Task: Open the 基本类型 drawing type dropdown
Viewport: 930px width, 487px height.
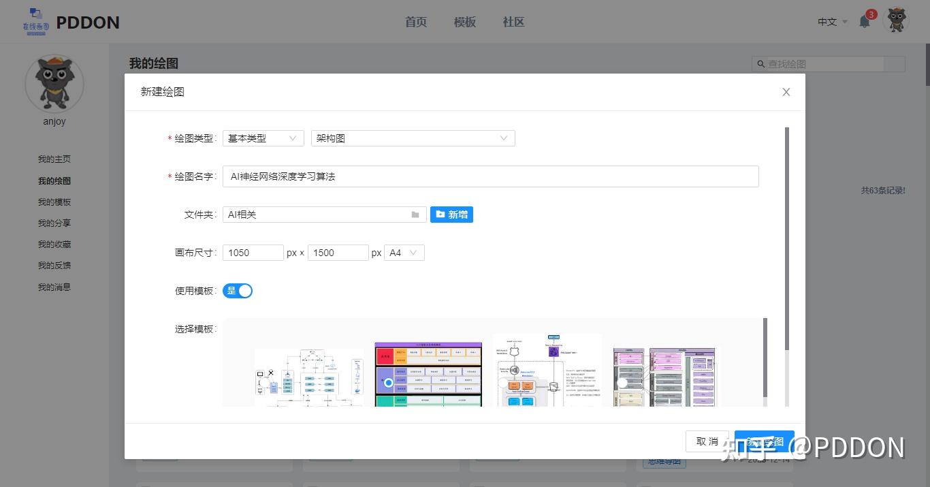Action: point(263,138)
